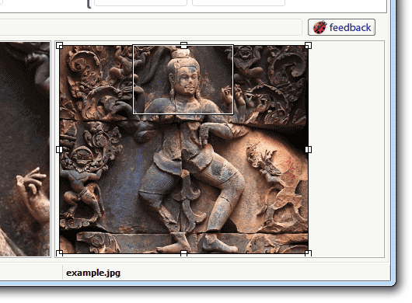Click the first partially visible top input box
The image size is (412, 303).
(x=141, y=2)
